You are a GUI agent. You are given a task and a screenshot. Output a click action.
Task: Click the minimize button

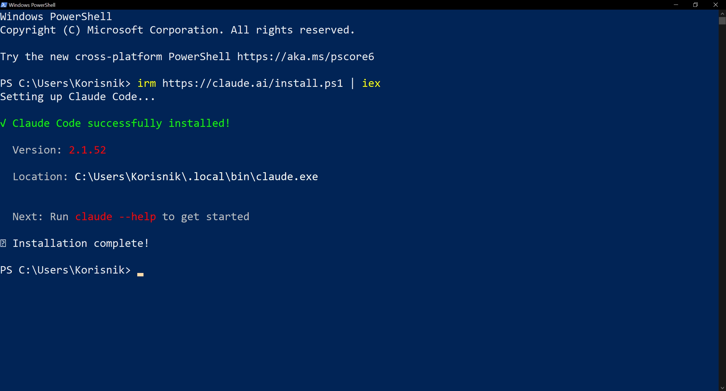tap(676, 5)
